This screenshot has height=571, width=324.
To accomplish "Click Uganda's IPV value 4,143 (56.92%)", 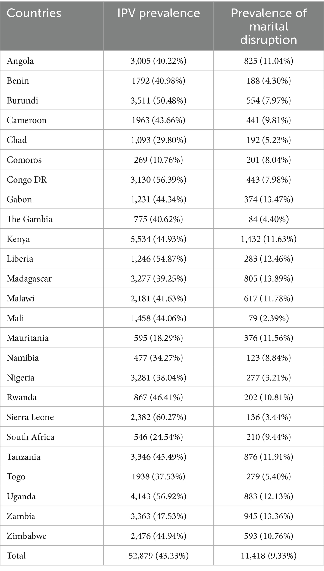I will pyautogui.click(x=158, y=496).
